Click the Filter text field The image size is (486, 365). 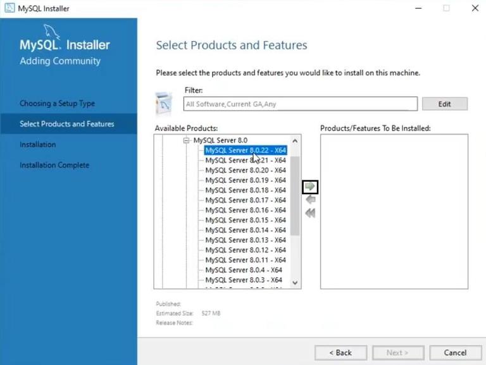(301, 104)
